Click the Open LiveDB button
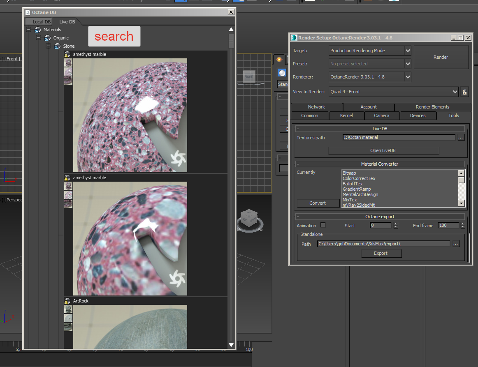Image resolution: width=478 pixels, height=367 pixels. [383, 150]
